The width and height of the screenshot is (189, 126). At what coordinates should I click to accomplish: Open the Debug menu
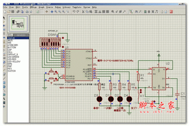58,7
